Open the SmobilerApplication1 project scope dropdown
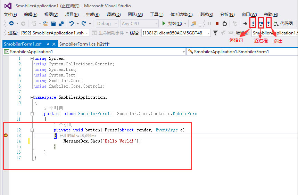298x195 pixels. point(94,52)
